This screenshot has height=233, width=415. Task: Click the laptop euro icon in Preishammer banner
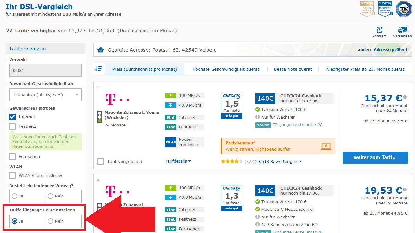[326, 146]
